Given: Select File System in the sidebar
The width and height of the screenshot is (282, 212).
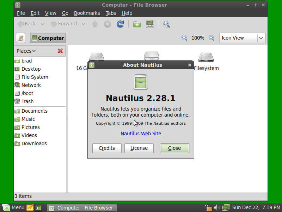Looking at the screenshot, I should coord(40,77).
